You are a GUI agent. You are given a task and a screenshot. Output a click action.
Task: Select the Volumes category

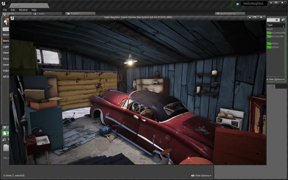(x=6, y=71)
